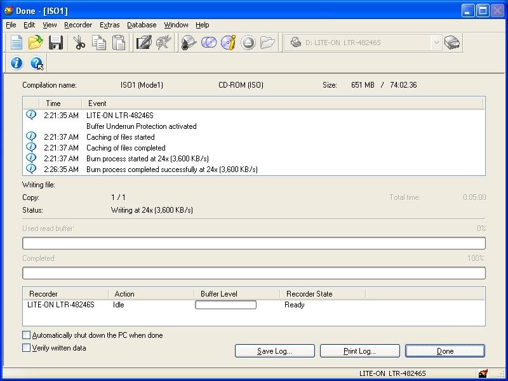Open the Database menu

coord(142,25)
